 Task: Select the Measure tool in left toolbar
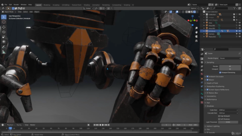[4, 52]
